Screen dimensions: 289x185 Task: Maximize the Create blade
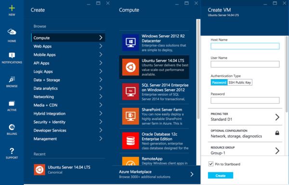pyautogui.click(x=98, y=3)
